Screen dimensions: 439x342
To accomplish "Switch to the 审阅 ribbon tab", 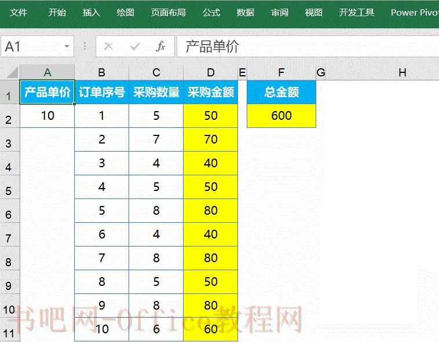I will click(280, 13).
